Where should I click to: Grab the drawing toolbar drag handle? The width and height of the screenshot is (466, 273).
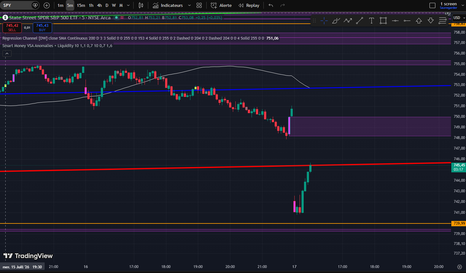(x=314, y=21)
